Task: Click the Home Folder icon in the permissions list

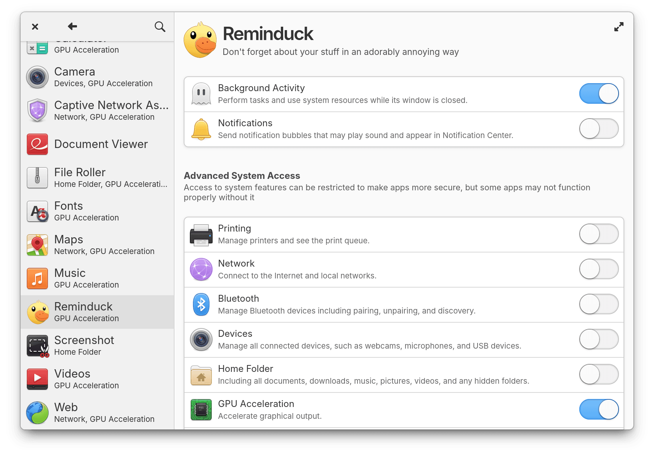Action: [201, 375]
